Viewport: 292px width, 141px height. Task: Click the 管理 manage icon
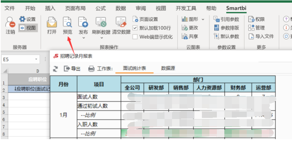(252, 28)
